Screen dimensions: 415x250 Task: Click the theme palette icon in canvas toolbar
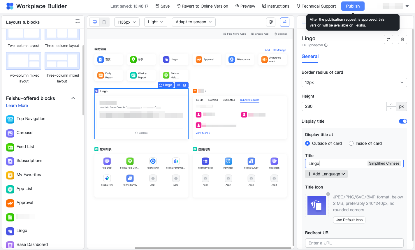point(271,22)
